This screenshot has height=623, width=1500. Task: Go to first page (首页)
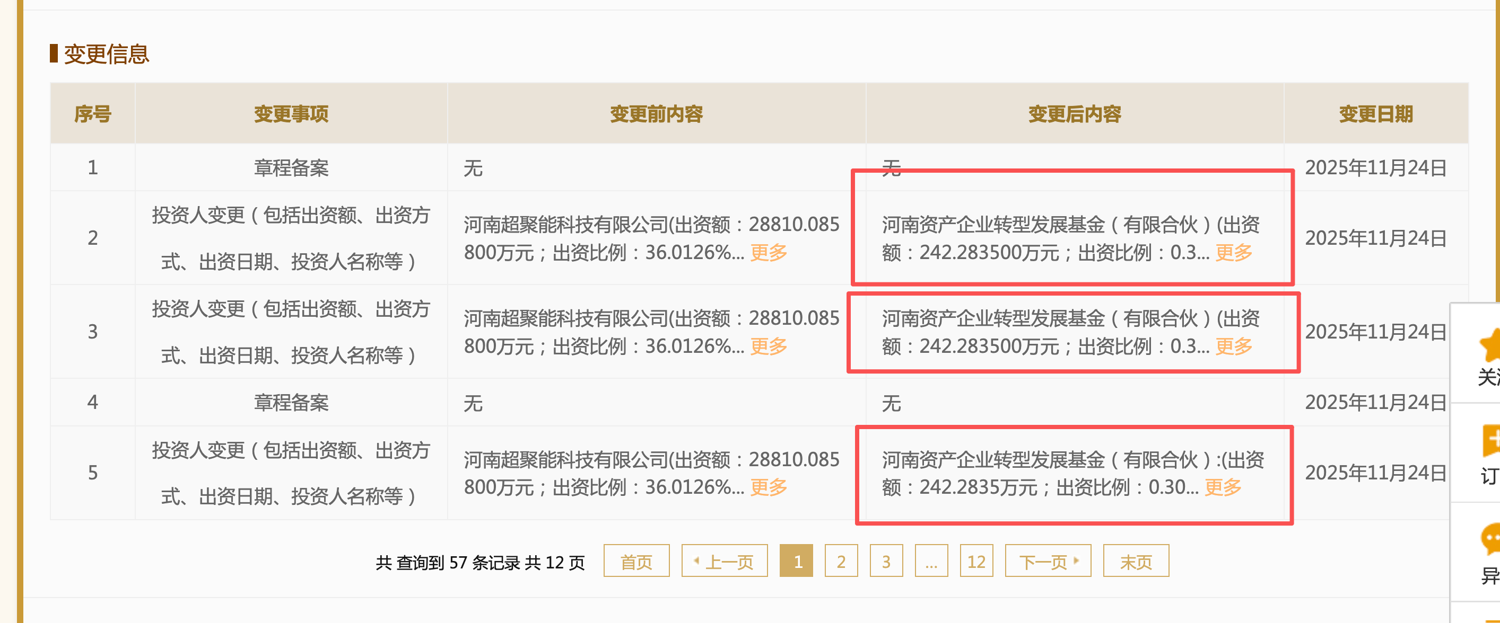click(x=636, y=562)
